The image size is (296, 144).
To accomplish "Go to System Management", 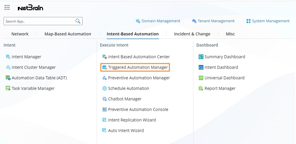I will (268, 21).
